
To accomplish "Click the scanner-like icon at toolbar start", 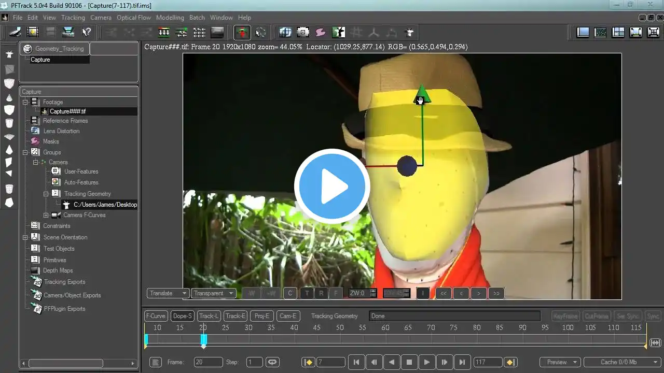I will [15, 32].
